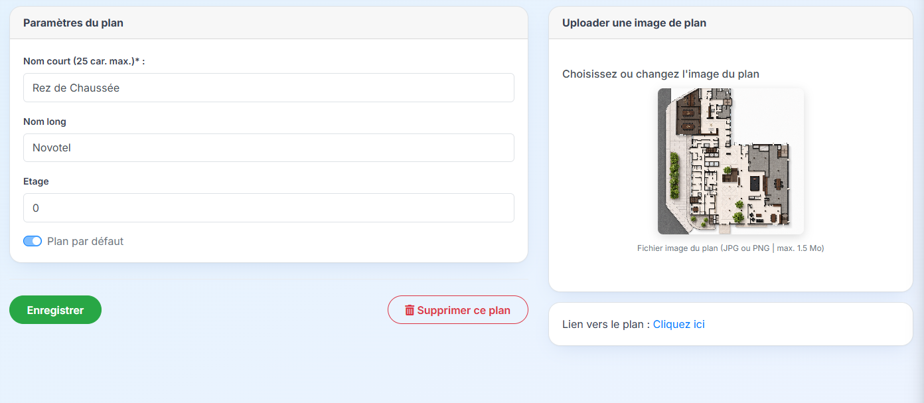The width and height of the screenshot is (924, 403).
Task: Click the 'Supprimer ce plan' button text
Action: click(463, 310)
